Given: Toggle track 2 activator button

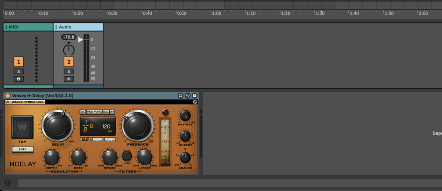Looking at the screenshot, I should click(x=69, y=62).
